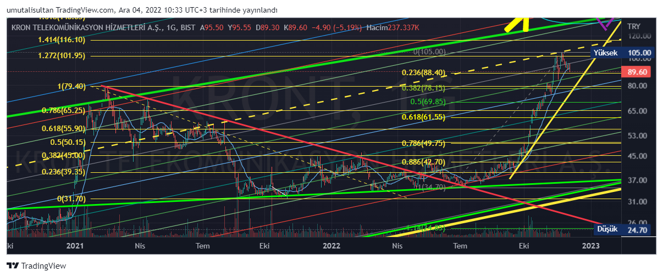Select the 1.272(101.95) Fibonacci label

pyautogui.click(x=62, y=55)
